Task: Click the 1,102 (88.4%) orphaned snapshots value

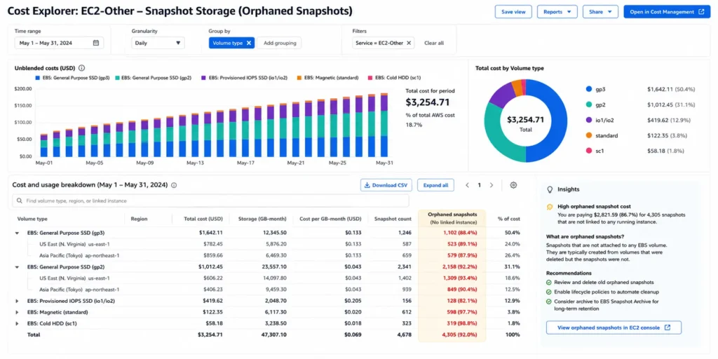Action: 460,233
